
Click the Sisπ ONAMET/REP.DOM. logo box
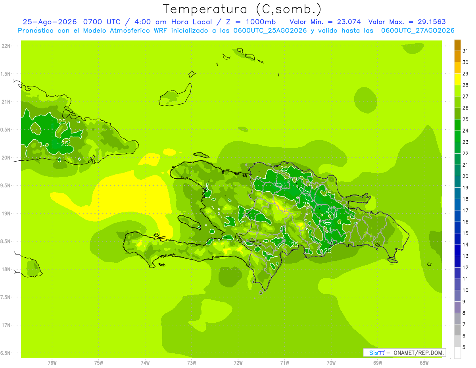pyautogui.click(x=404, y=353)
